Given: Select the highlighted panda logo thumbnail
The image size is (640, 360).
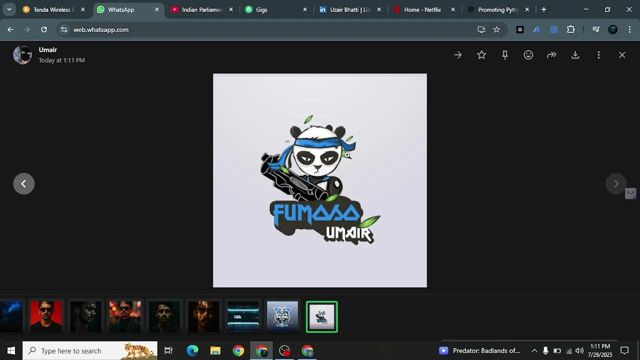Looking at the screenshot, I should (322, 317).
